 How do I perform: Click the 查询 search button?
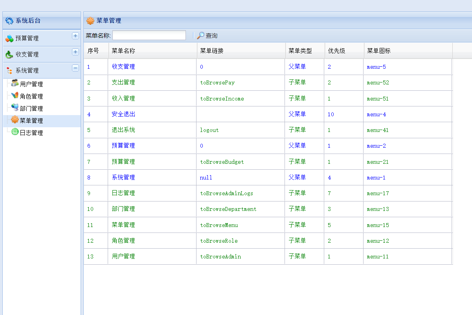(207, 35)
